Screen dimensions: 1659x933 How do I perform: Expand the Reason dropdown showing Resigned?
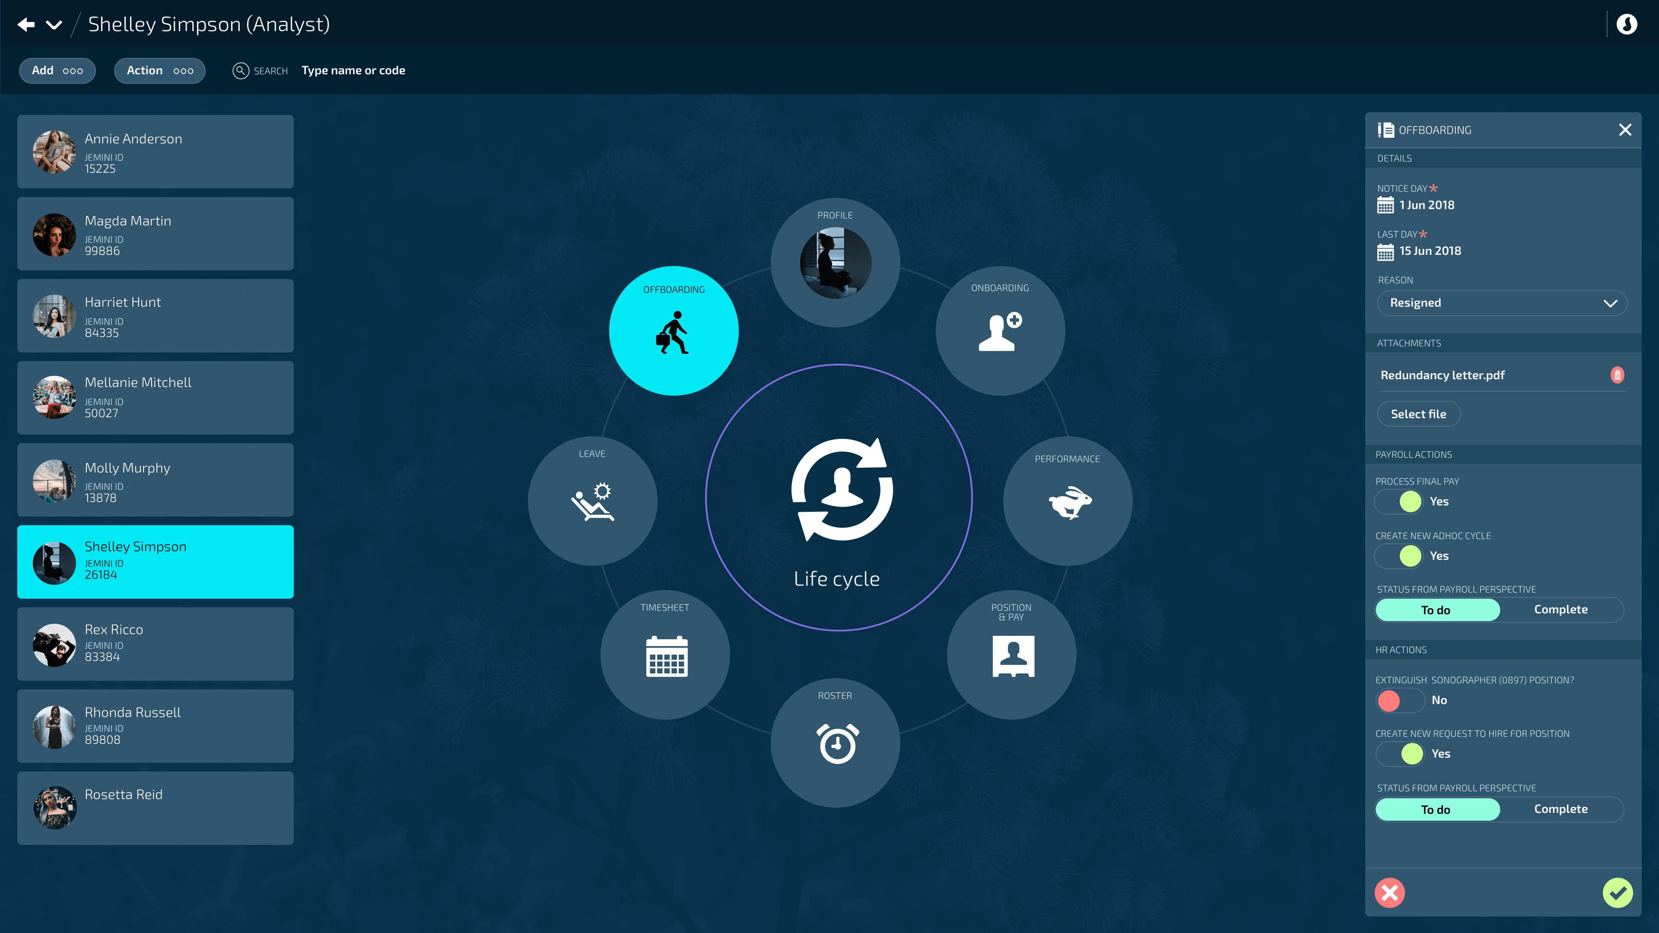[x=1501, y=303]
